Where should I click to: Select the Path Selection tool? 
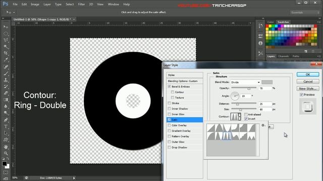pyautogui.click(x=6, y=133)
